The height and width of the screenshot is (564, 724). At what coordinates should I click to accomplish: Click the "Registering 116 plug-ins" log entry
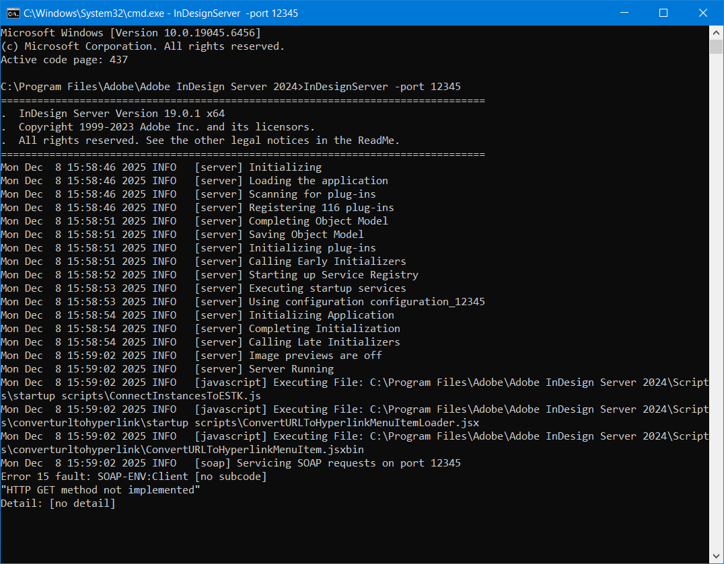click(321, 208)
